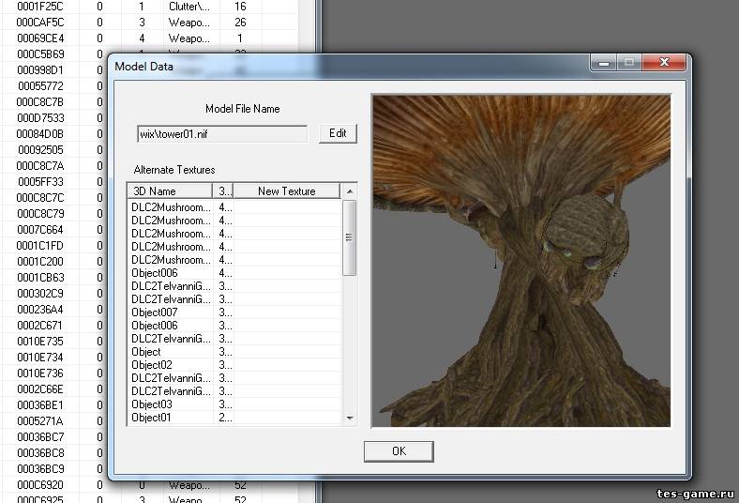Select form ID 0010E734 in background list
This screenshot has height=503, width=739.
click(39, 358)
